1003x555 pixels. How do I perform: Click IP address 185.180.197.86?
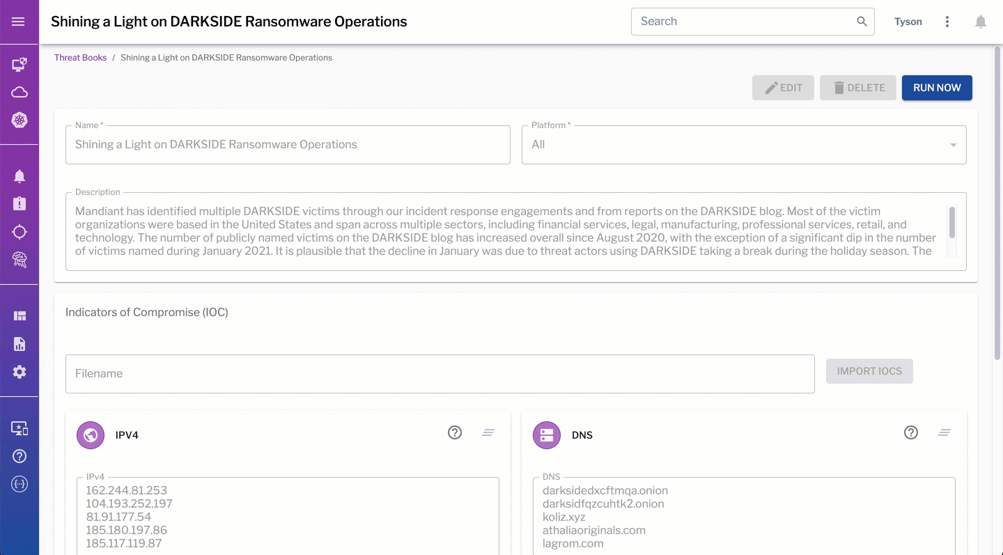tap(127, 530)
